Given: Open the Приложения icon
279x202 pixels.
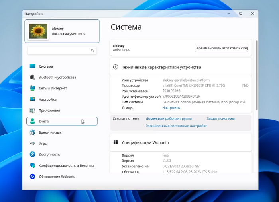Looking at the screenshot, I should click(32, 111).
